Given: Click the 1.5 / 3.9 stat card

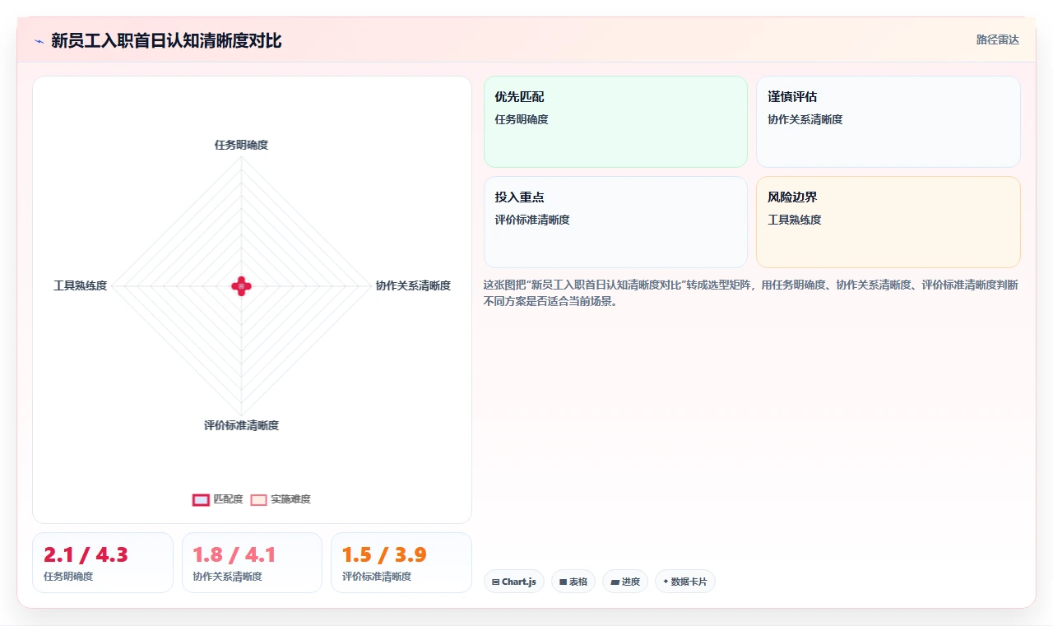Looking at the screenshot, I should [x=401, y=563].
